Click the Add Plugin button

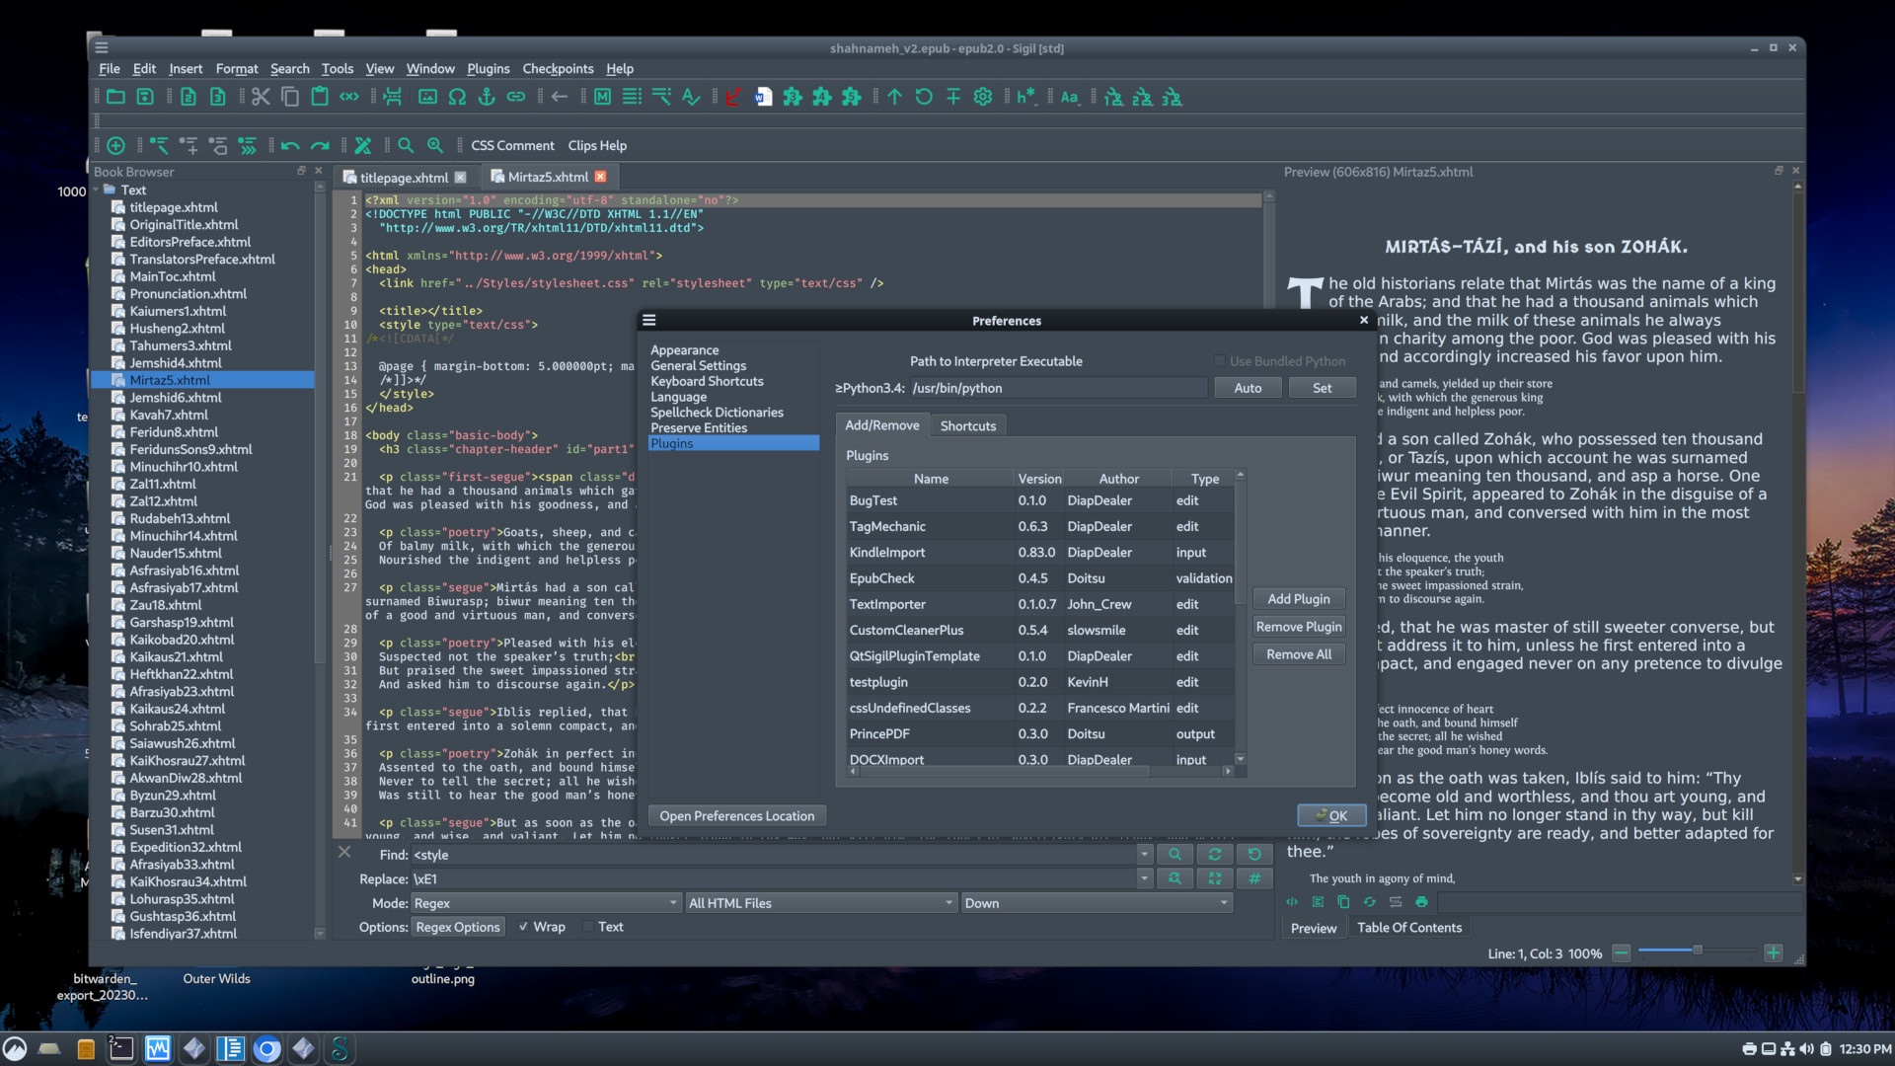point(1298,599)
